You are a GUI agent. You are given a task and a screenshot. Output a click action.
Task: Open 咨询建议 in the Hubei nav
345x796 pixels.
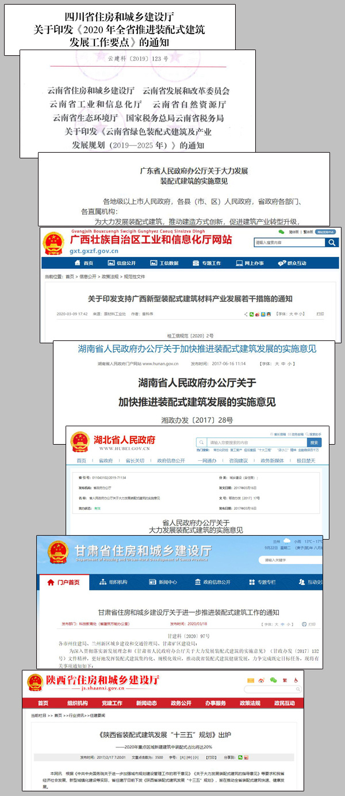point(239,461)
